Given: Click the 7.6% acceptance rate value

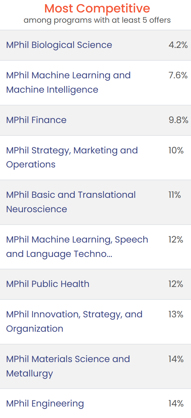Looking at the screenshot, I should pyautogui.click(x=178, y=75).
